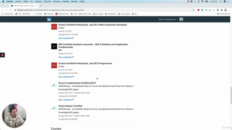This screenshot has width=232, height=130.
Task: Stop the screen recording with the red square
Action: [3, 55]
